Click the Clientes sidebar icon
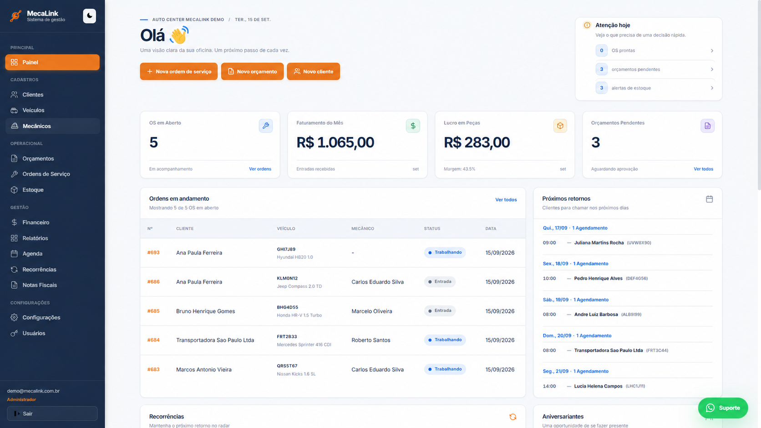The width and height of the screenshot is (761, 428). point(14,95)
